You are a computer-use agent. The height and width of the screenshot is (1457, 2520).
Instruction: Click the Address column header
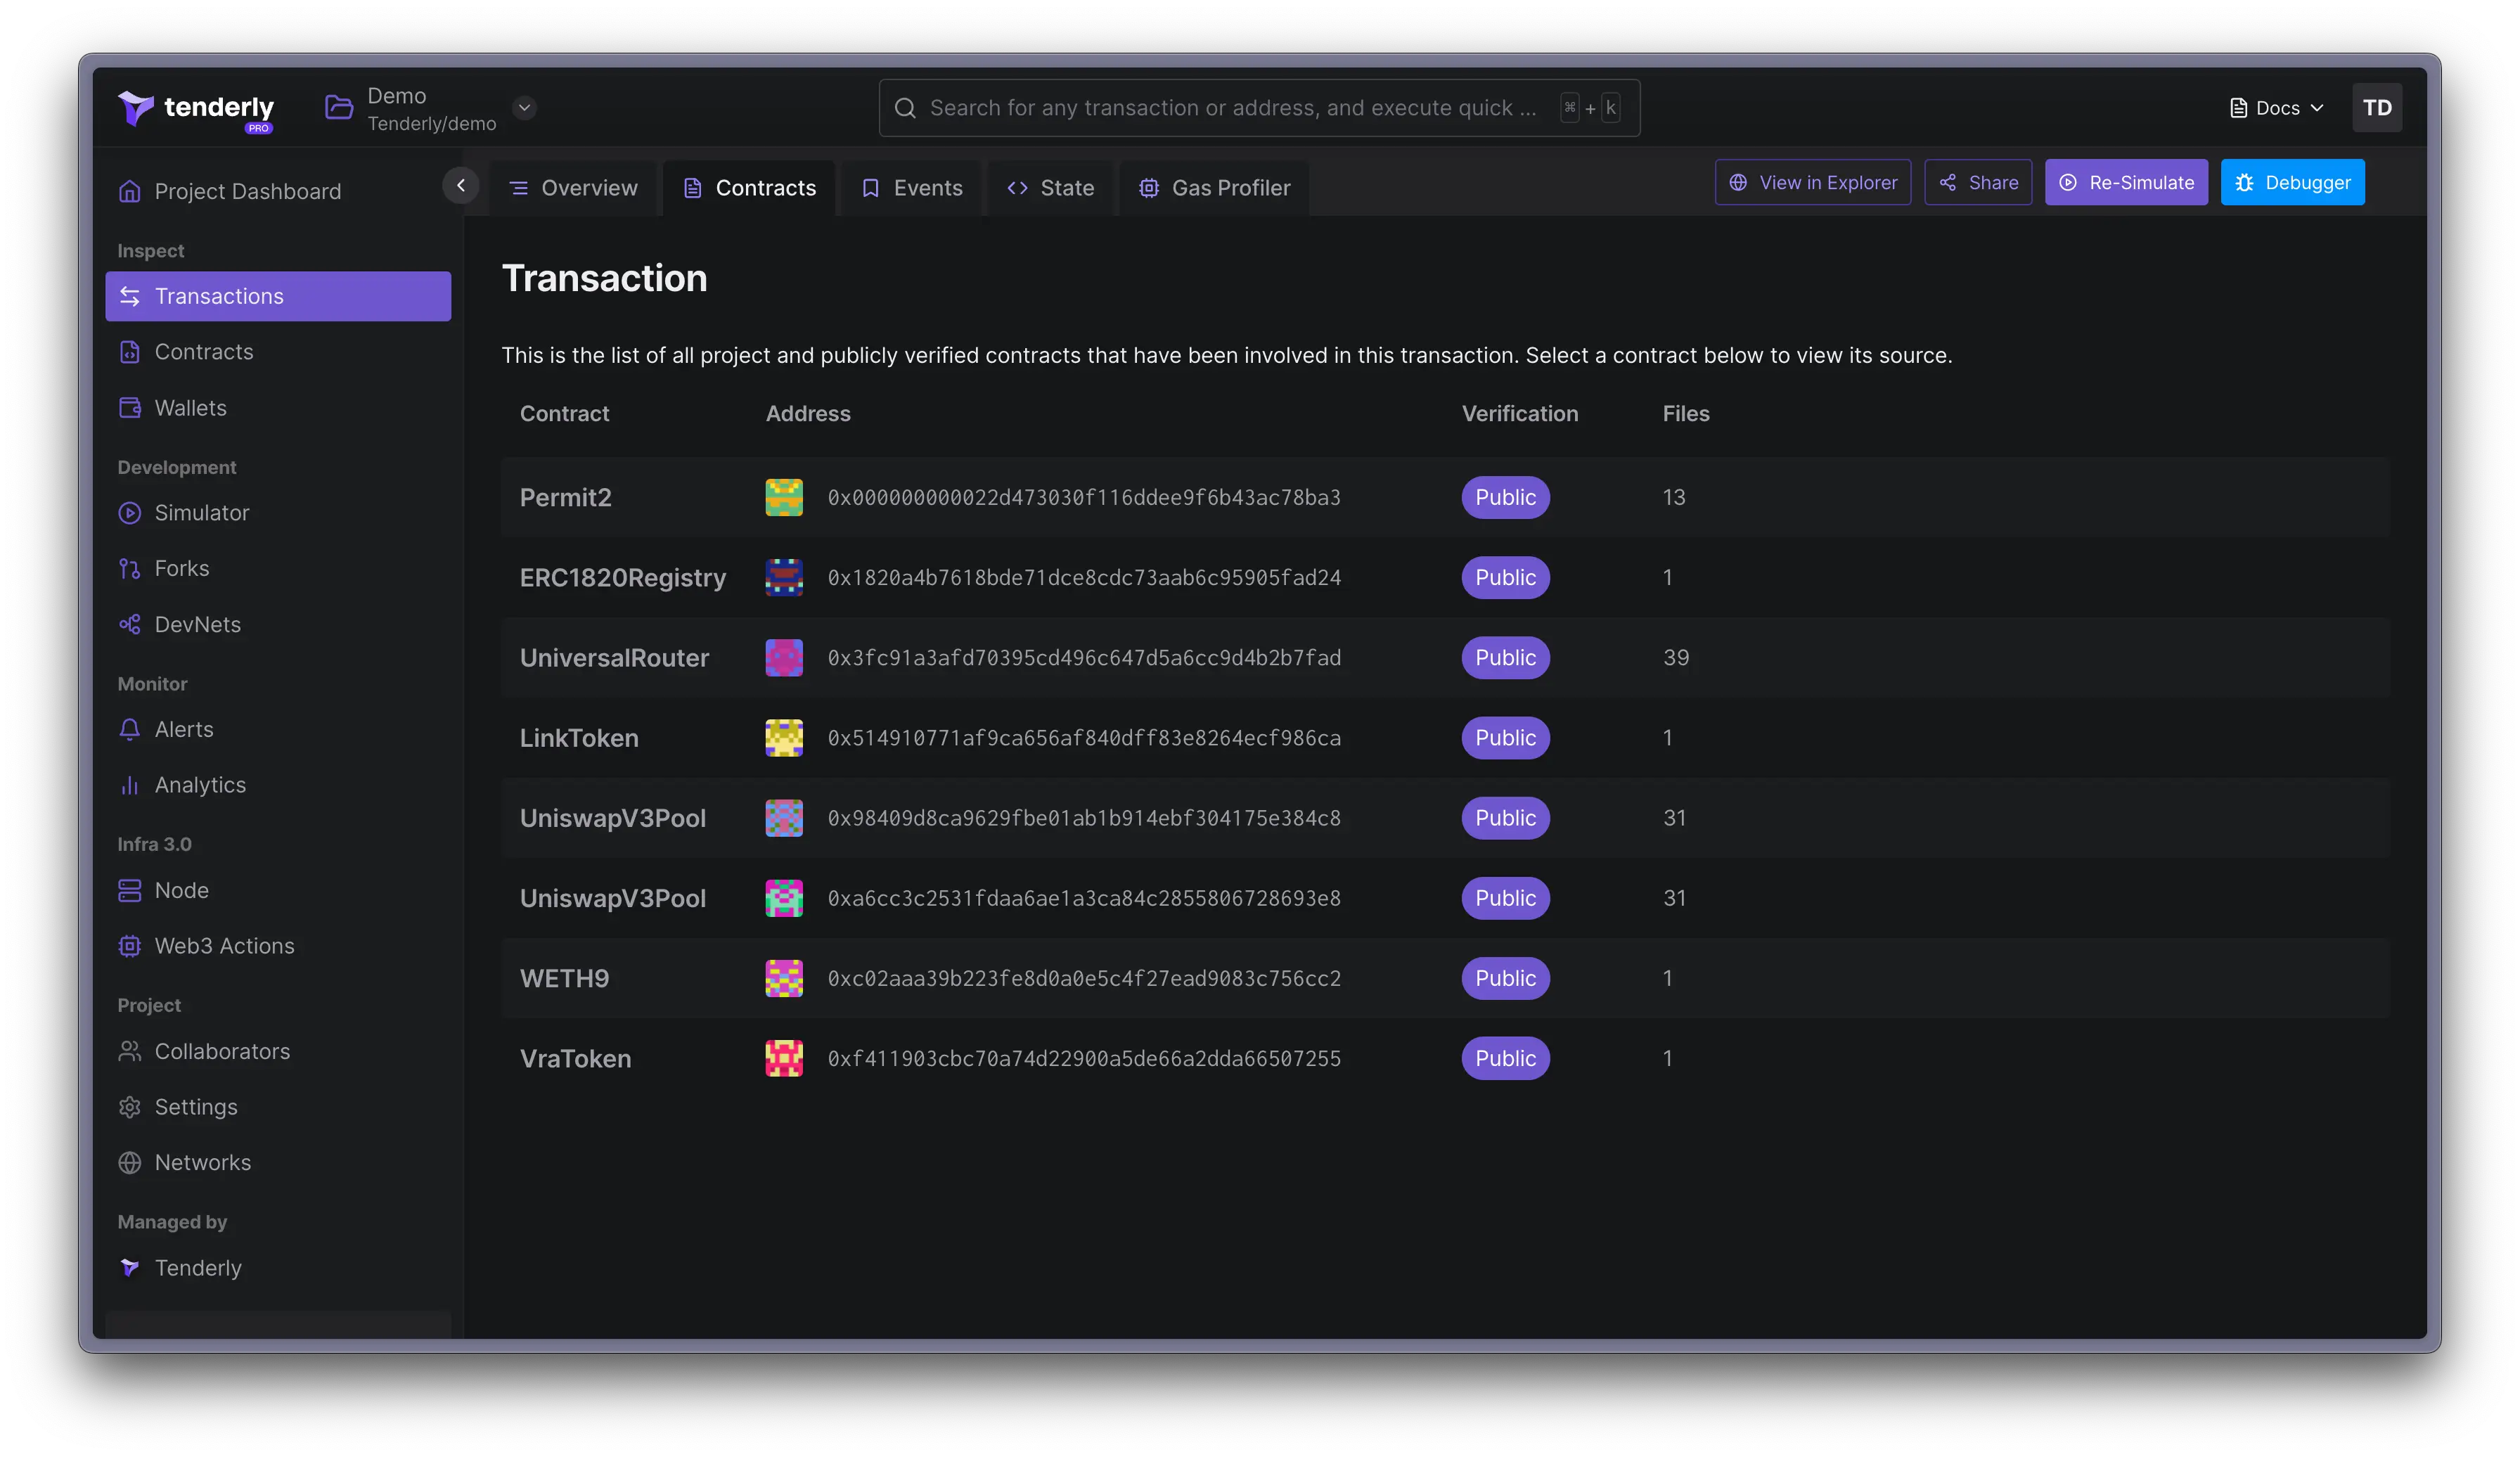[x=808, y=414]
